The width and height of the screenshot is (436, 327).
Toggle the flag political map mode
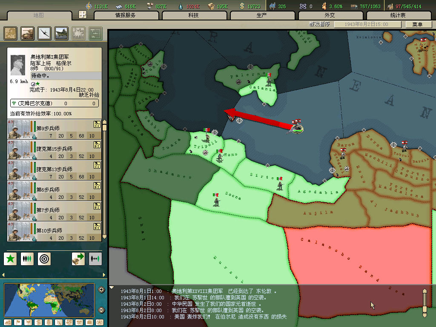coord(17,322)
